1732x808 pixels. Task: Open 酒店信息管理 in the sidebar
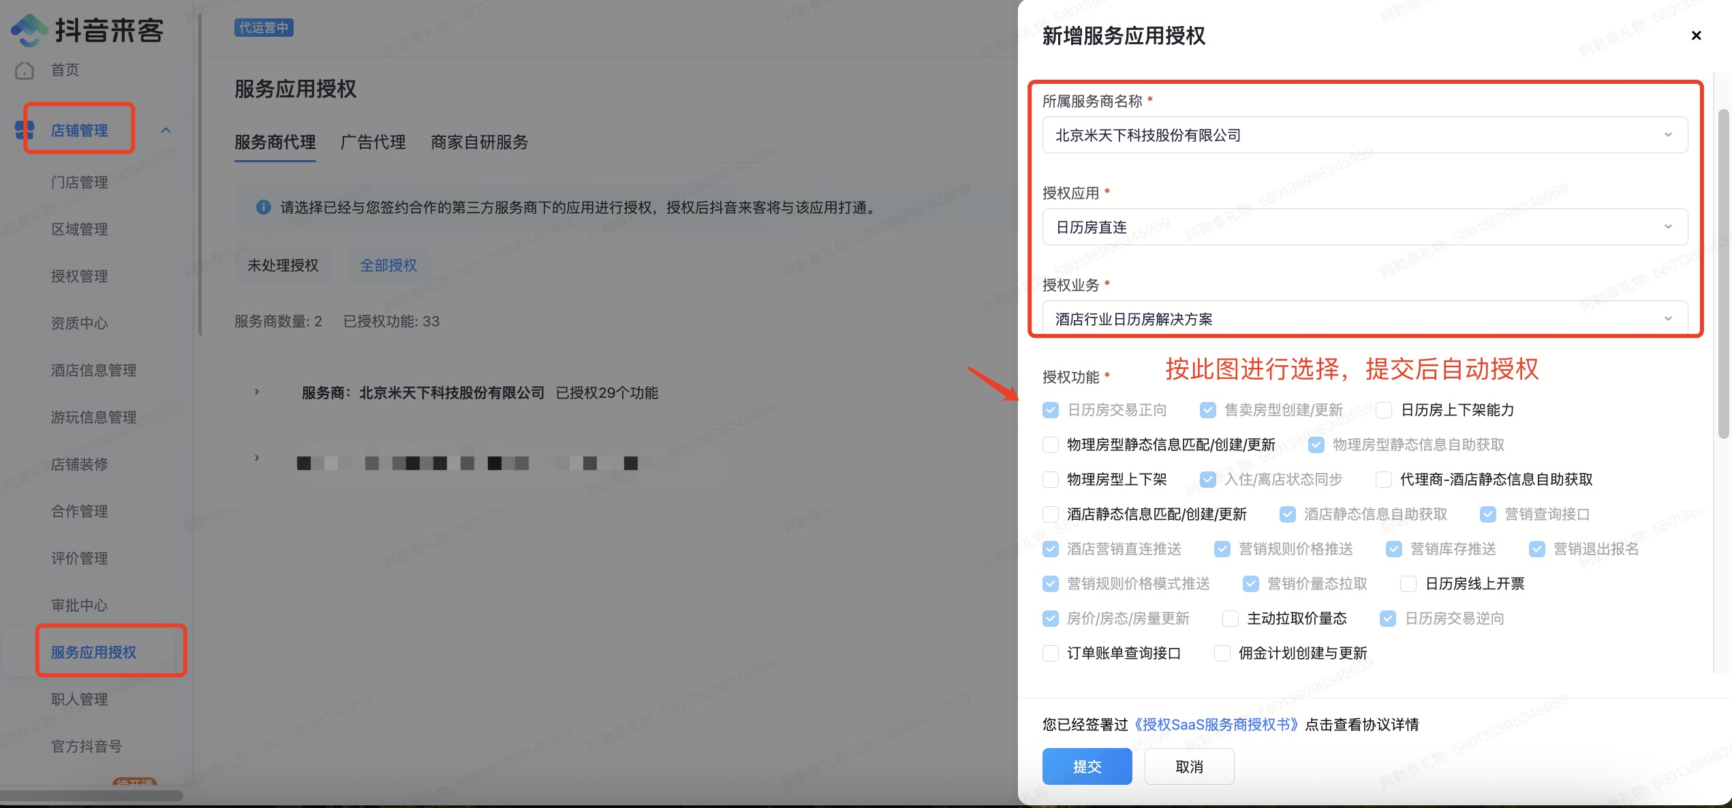click(x=94, y=371)
